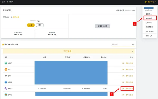The image size is (158, 99).
Task: Click the 資產變動紀錄 button
Action: [x=102, y=26]
